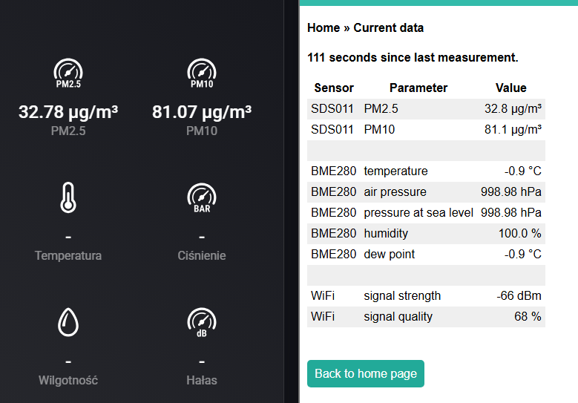Click the Hałas label
Viewport: 578px width, 403px height.
(x=202, y=380)
